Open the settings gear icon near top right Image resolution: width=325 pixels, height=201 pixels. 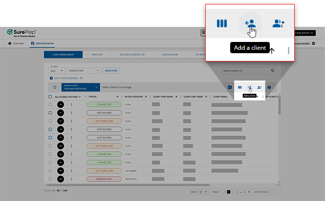[313, 43]
